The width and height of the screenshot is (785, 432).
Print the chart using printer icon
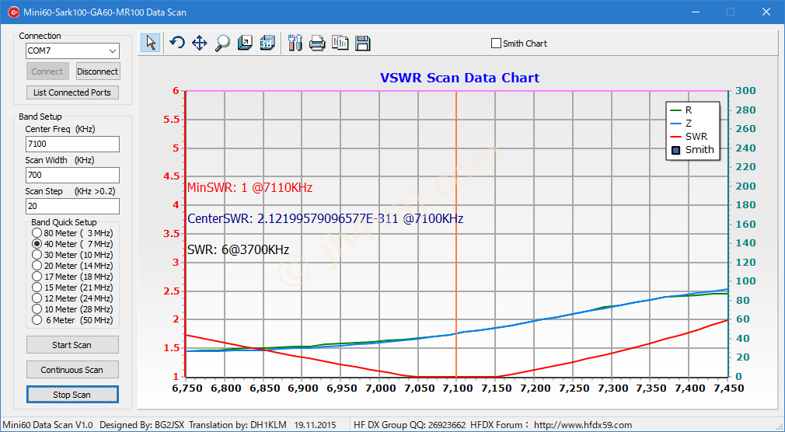click(317, 43)
